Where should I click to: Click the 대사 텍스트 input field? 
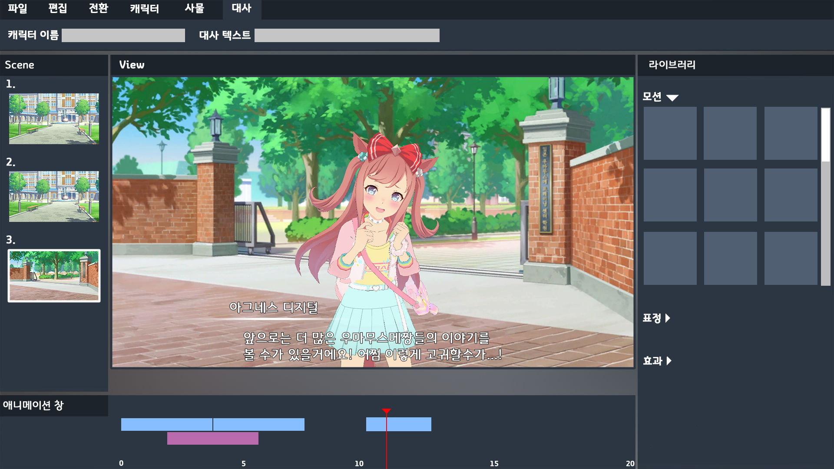coord(347,35)
